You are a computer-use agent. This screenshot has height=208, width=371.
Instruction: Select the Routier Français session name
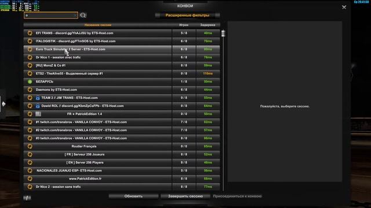coord(84,146)
